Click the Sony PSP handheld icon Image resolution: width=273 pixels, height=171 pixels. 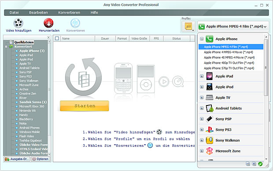click(x=210, y=119)
